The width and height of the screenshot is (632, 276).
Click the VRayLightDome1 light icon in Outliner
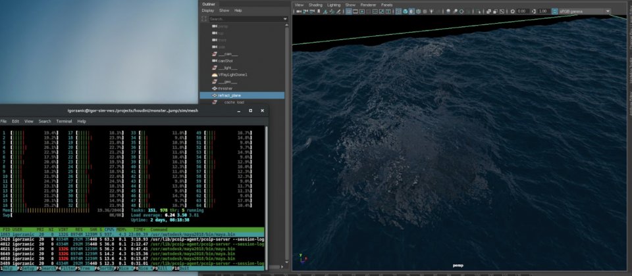tap(215, 75)
